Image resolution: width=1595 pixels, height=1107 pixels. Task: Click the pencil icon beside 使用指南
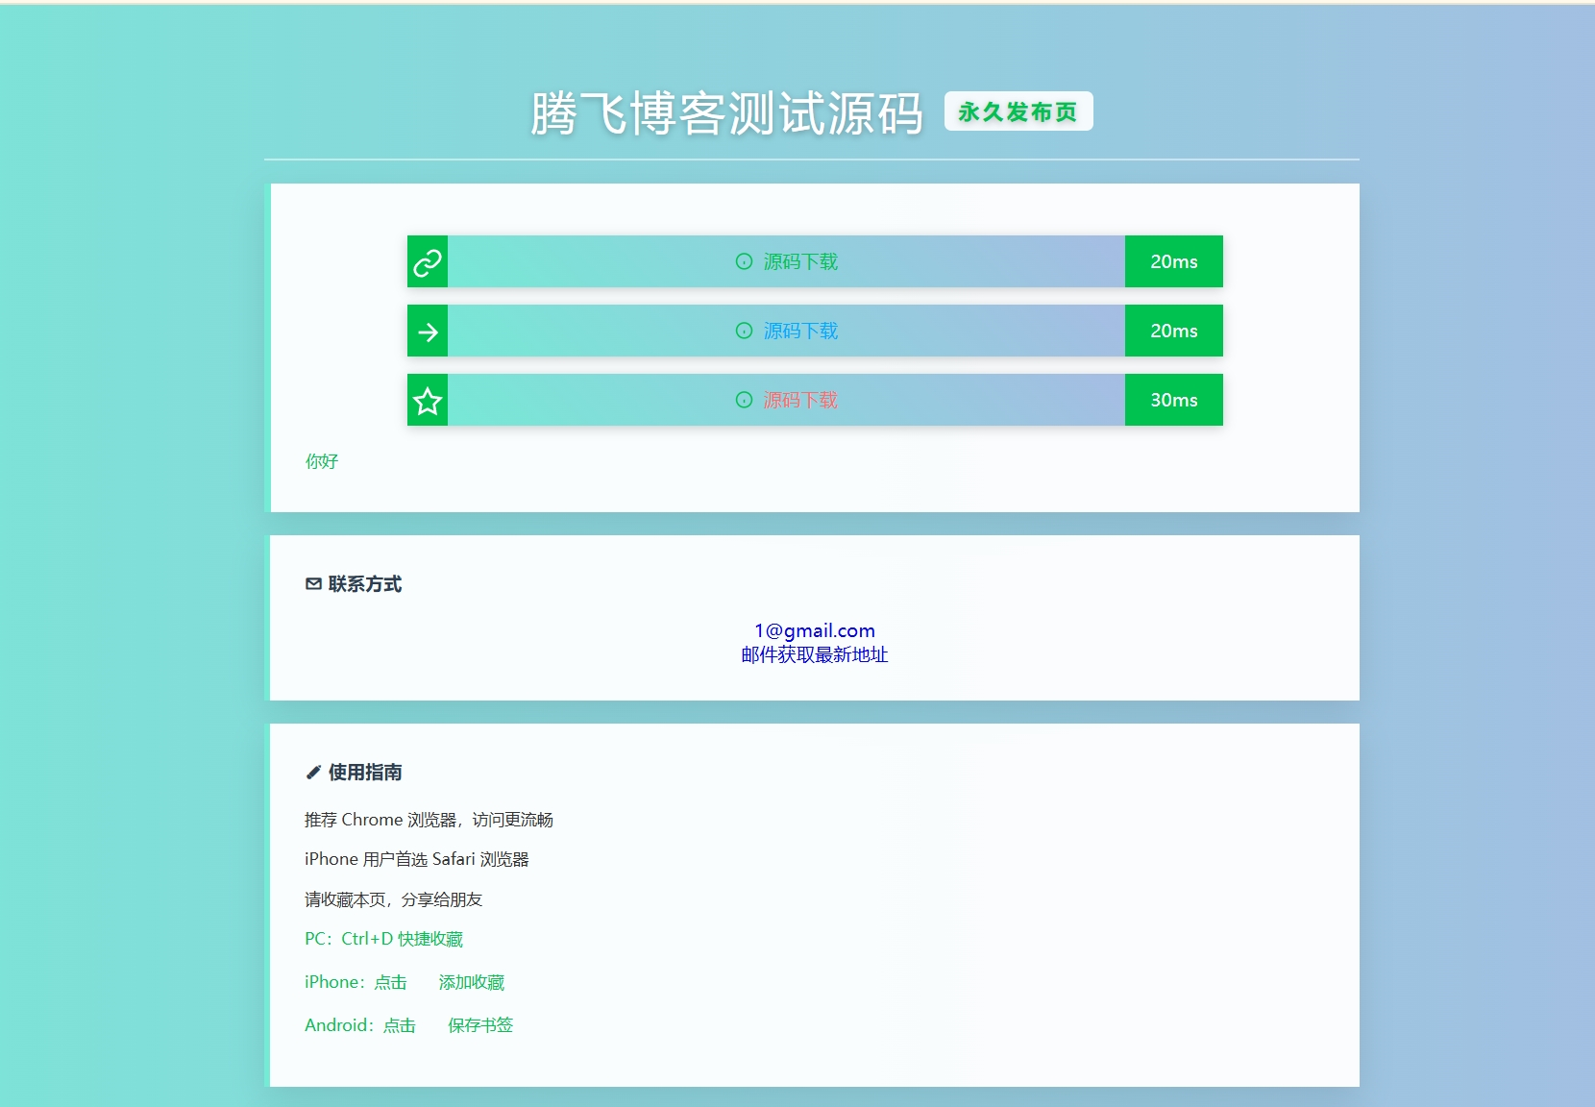point(313,773)
